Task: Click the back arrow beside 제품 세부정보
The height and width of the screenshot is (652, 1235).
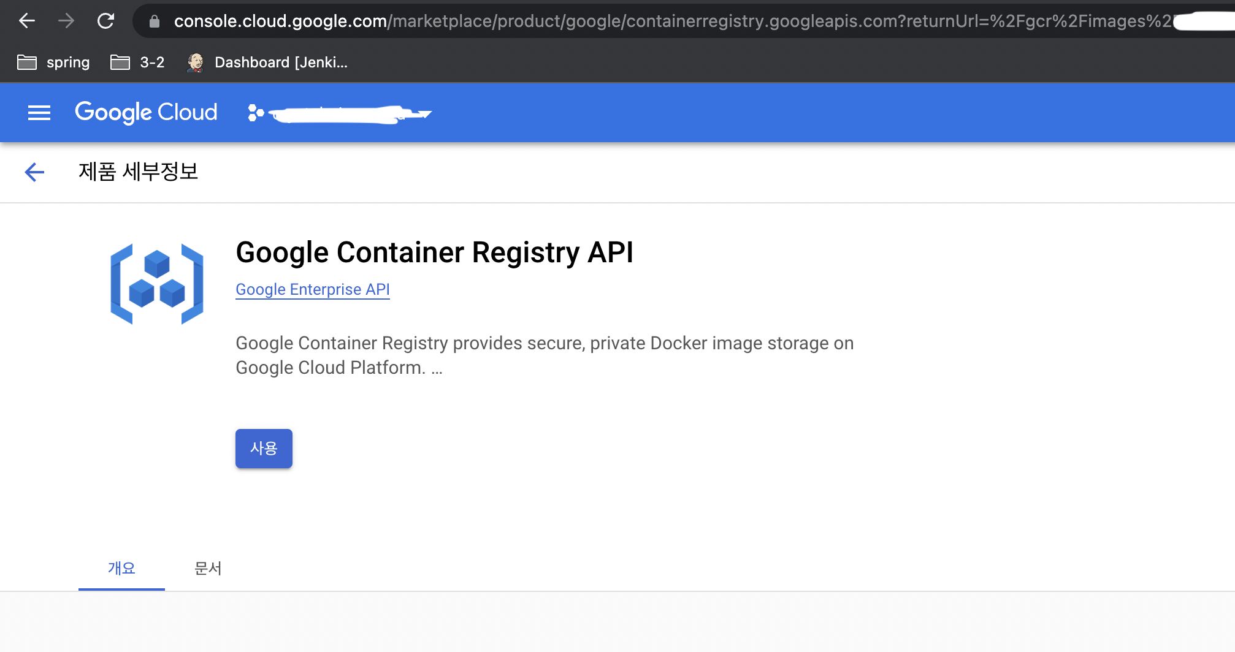Action: pyautogui.click(x=34, y=172)
